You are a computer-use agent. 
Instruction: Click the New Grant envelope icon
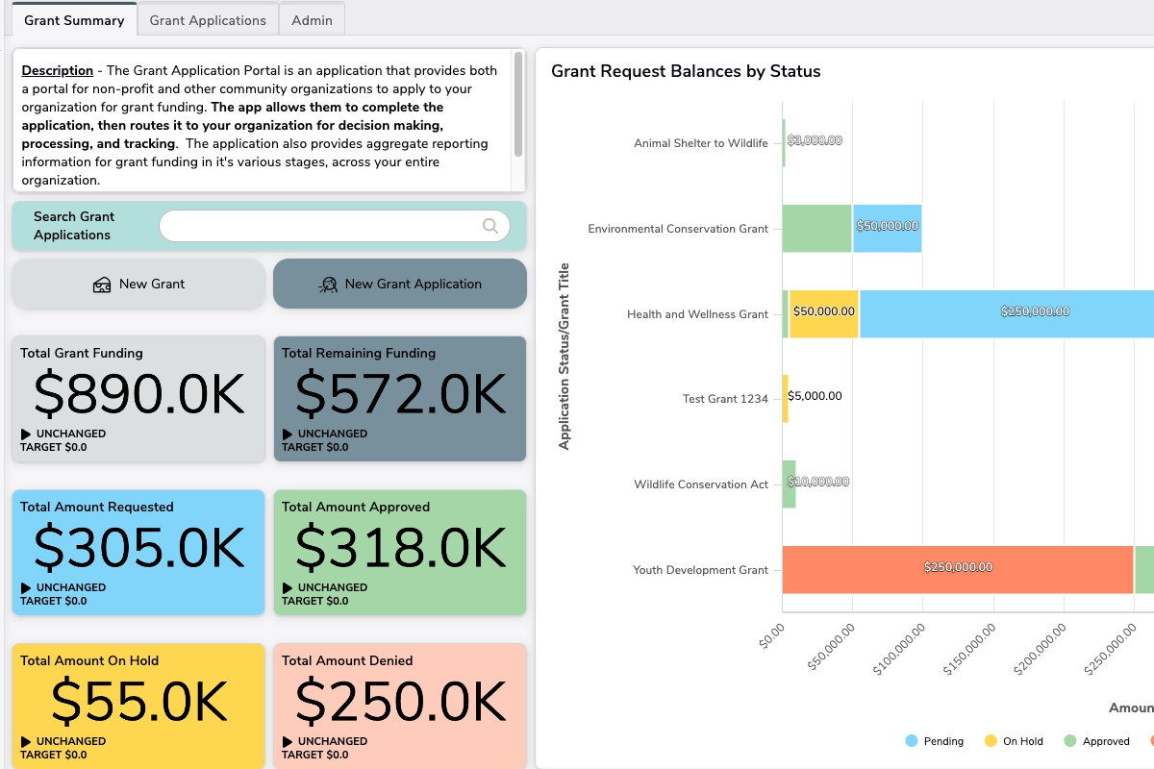coord(102,285)
